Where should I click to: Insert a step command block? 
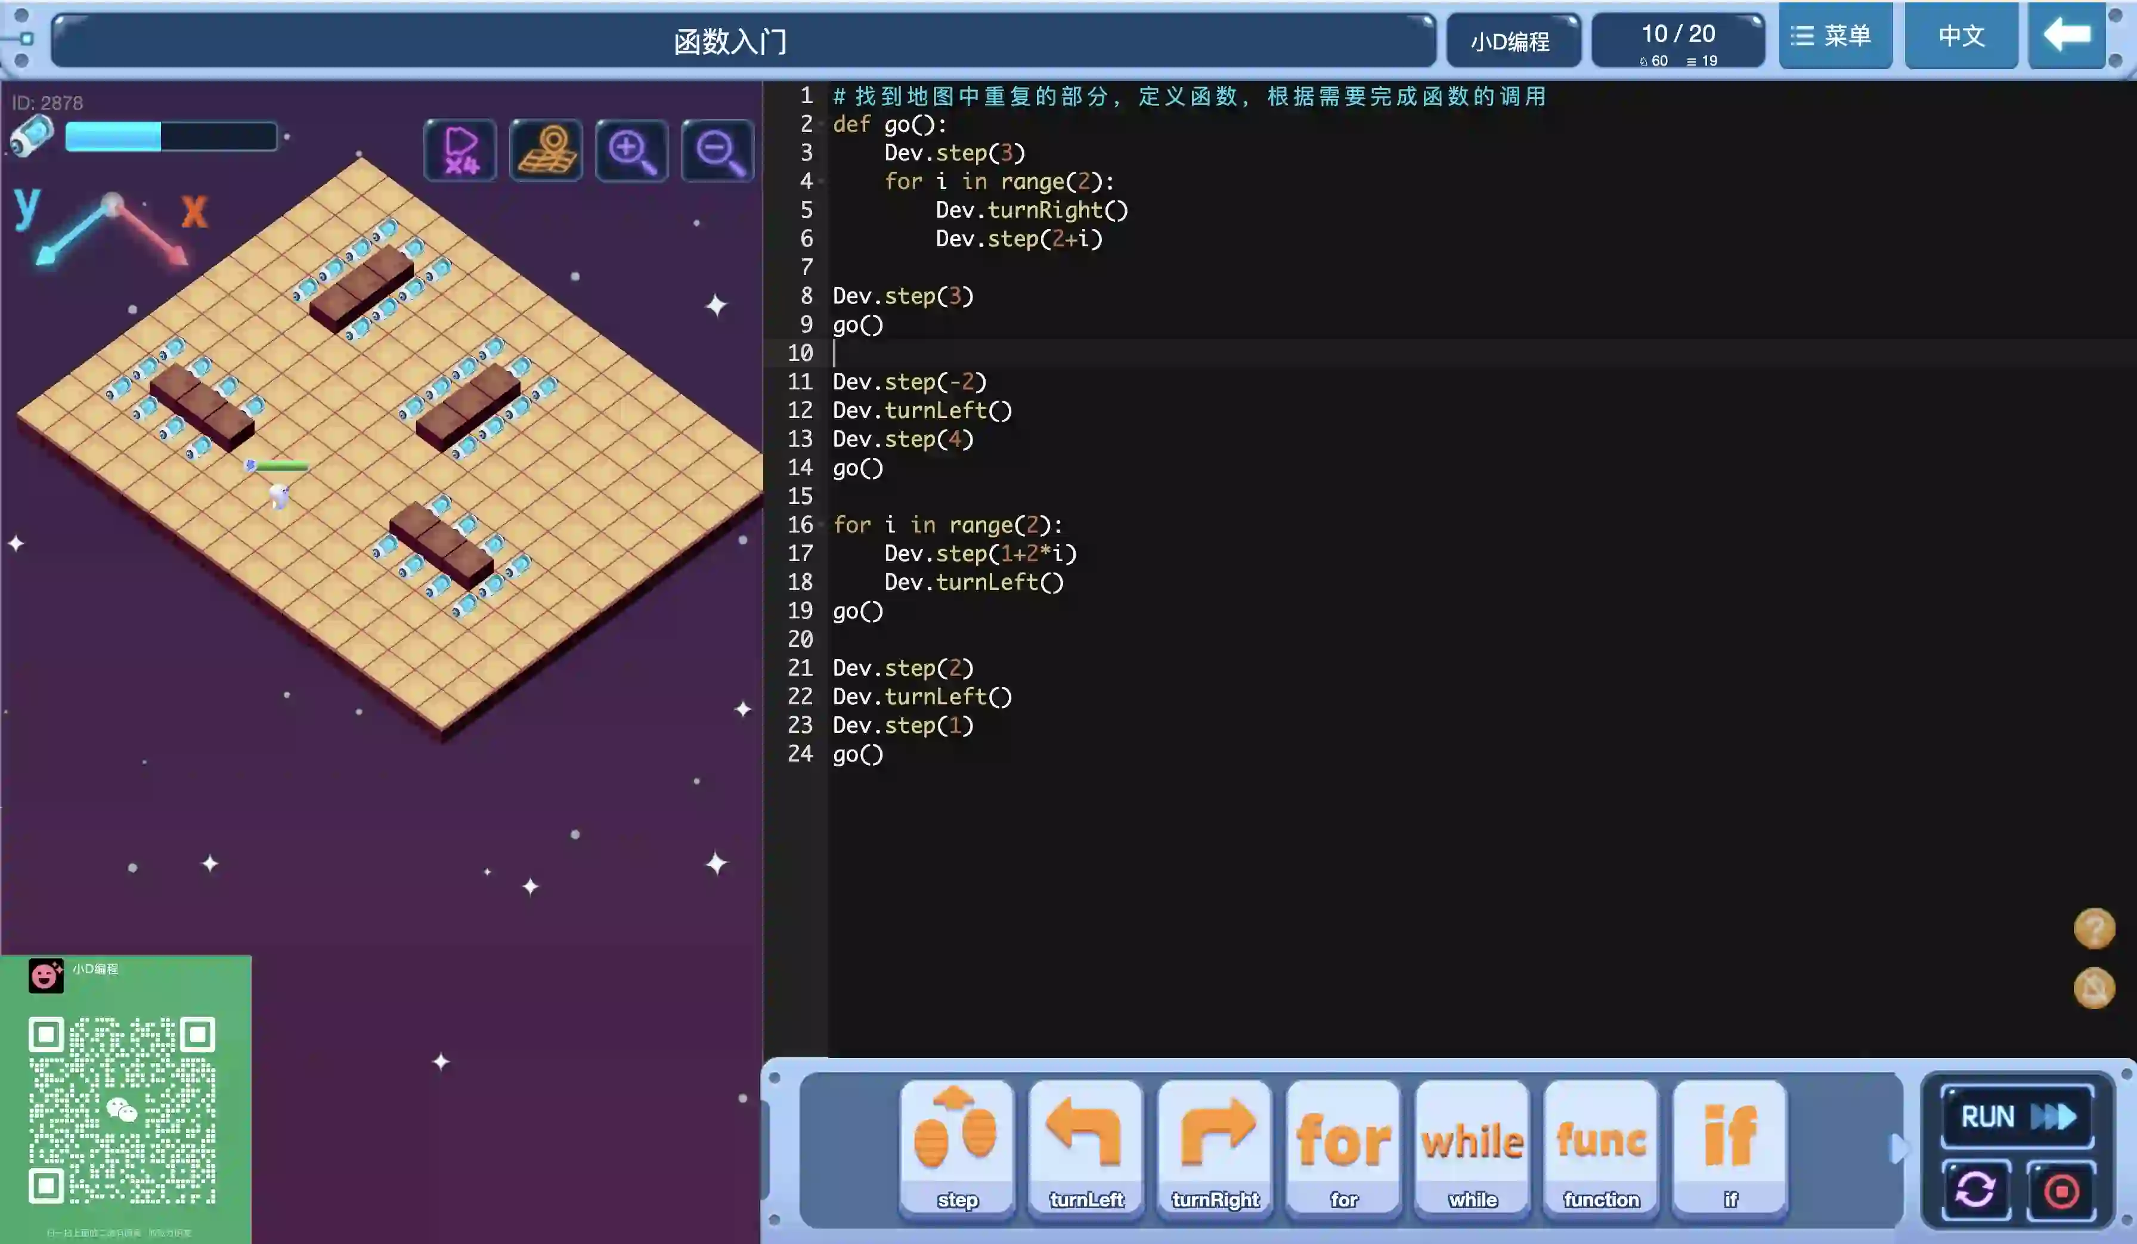point(958,1147)
